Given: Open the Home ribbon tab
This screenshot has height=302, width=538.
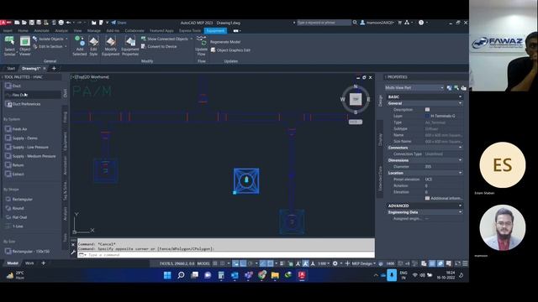Looking at the screenshot, I should (23, 31).
